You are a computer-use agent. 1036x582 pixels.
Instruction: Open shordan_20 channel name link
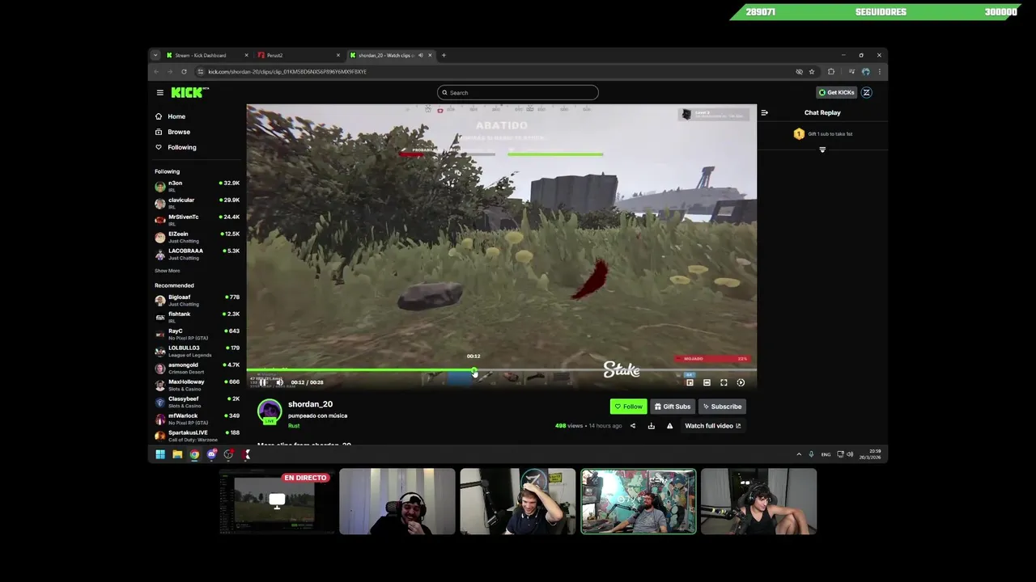[310, 404]
